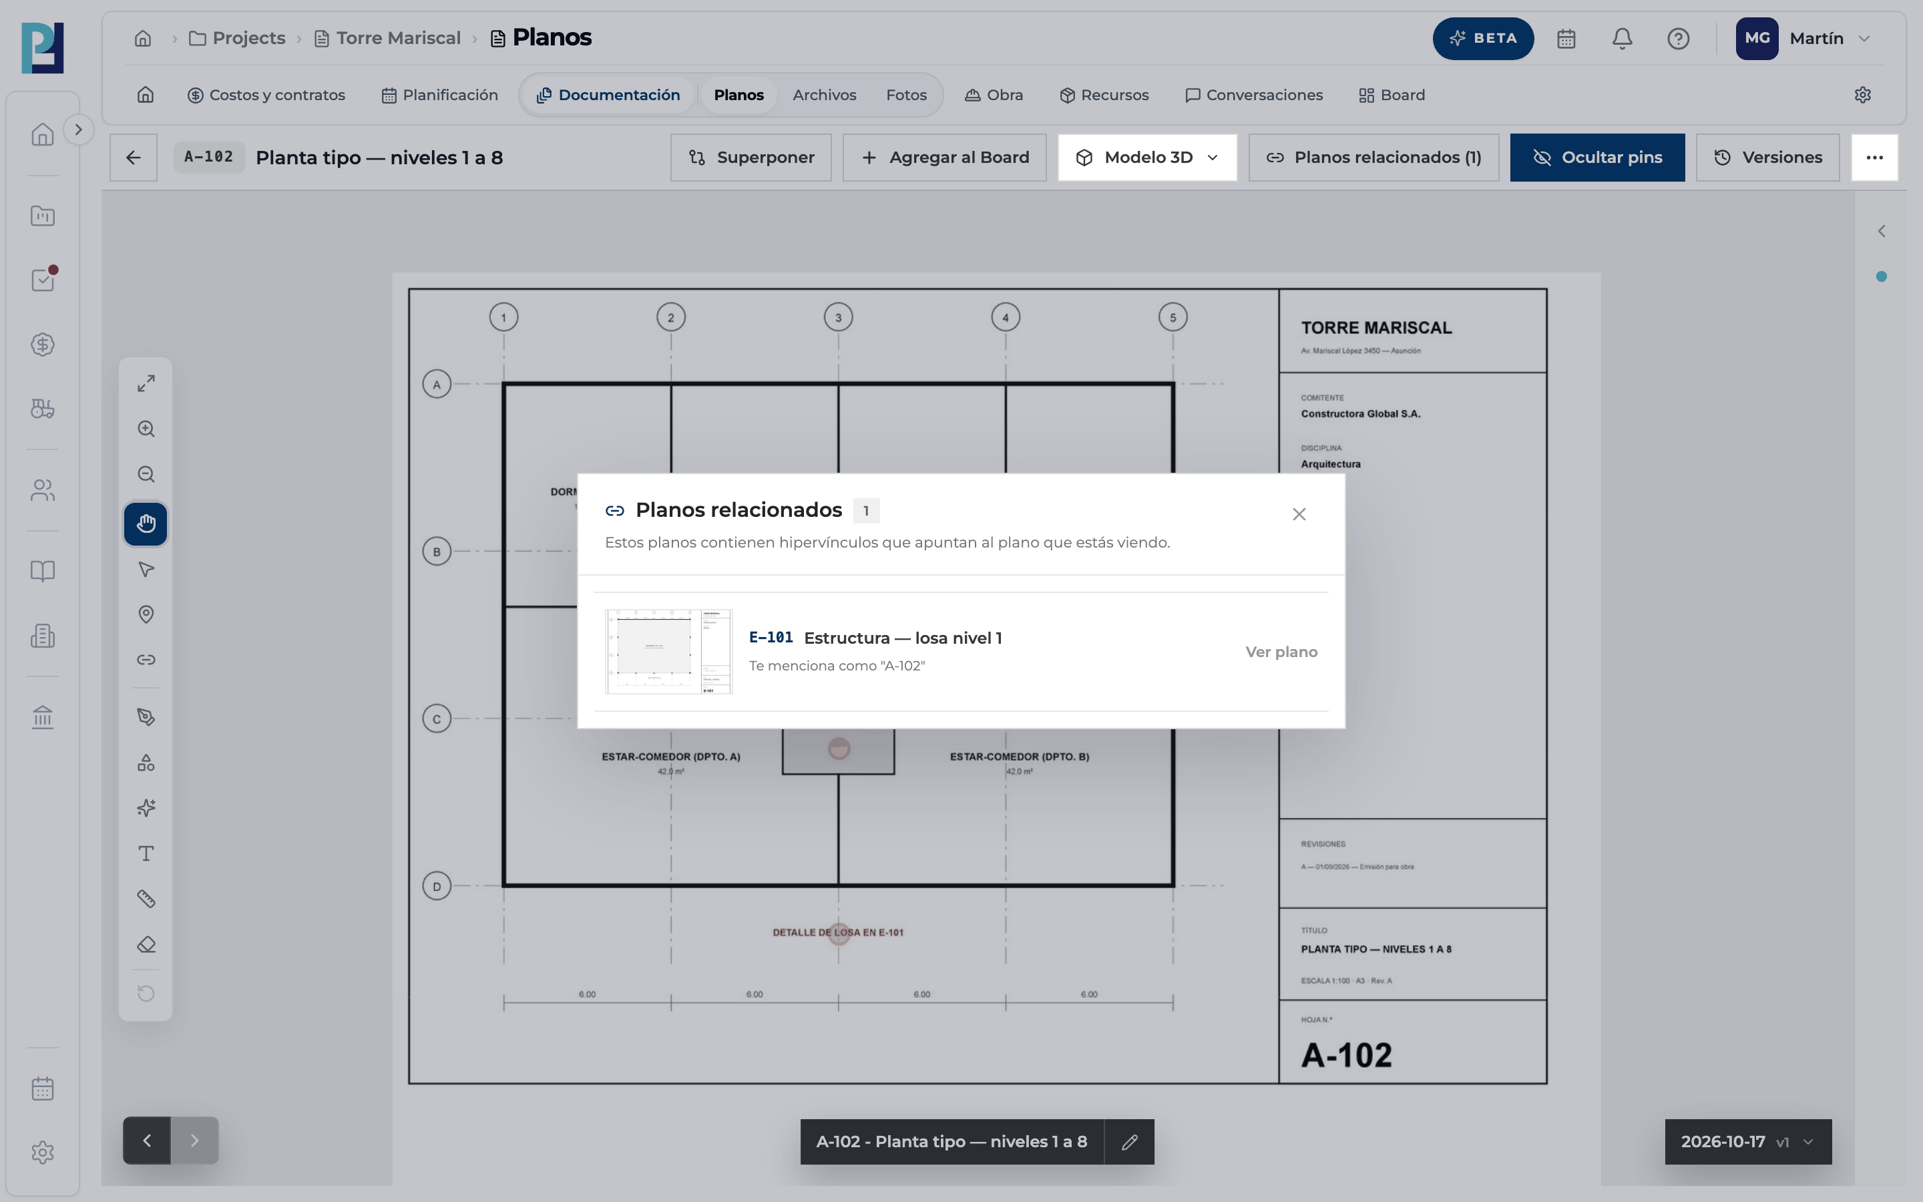1923x1202 pixels.
Task: Open the E-101 plan thumbnail
Action: [668, 652]
